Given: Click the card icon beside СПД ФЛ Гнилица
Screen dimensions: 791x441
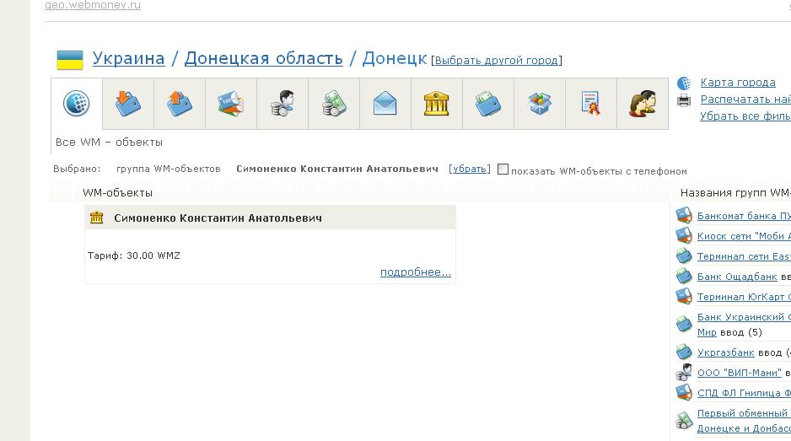Looking at the screenshot, I should (x=684, y=392).
